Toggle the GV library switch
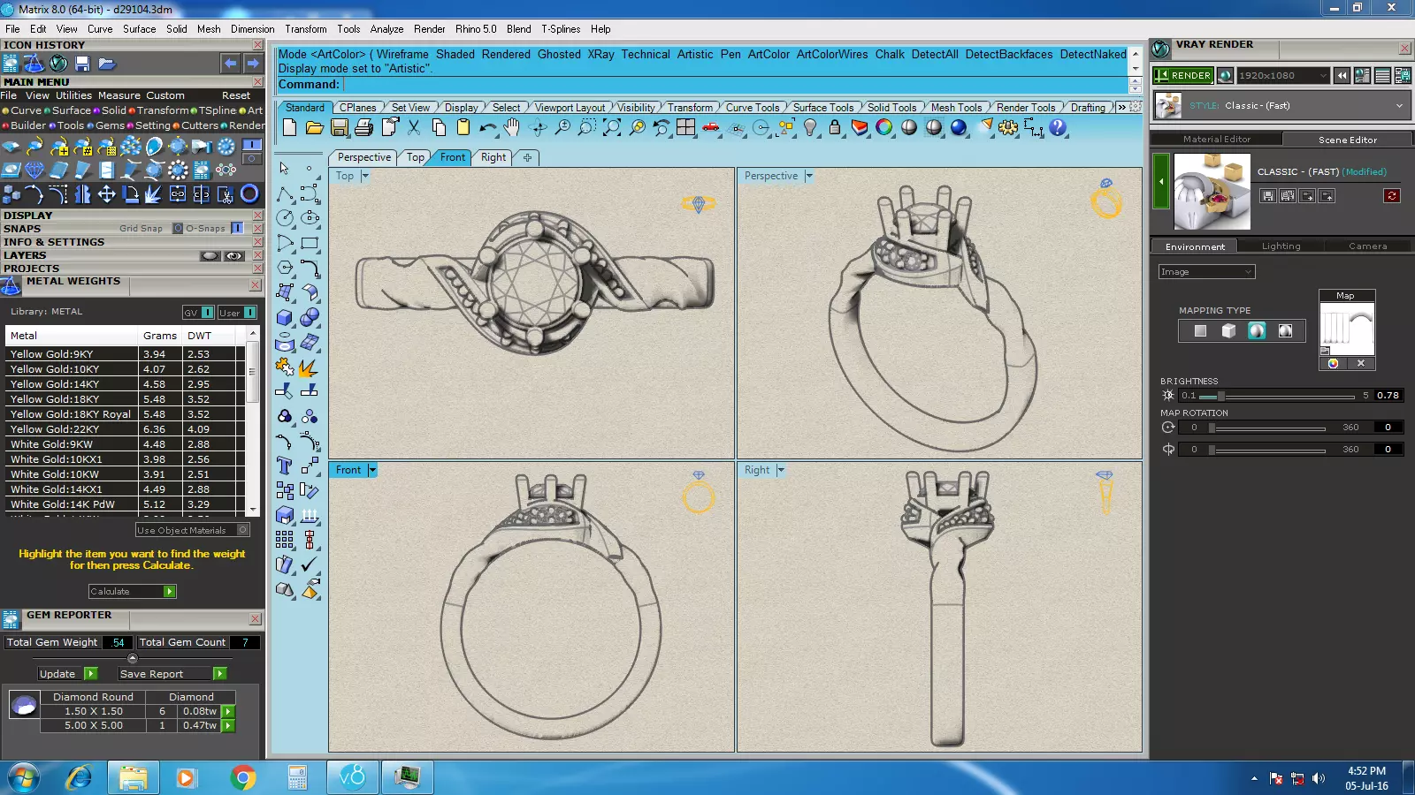The width and height of the screenshot is (1415, 795). tap(207, 313)
